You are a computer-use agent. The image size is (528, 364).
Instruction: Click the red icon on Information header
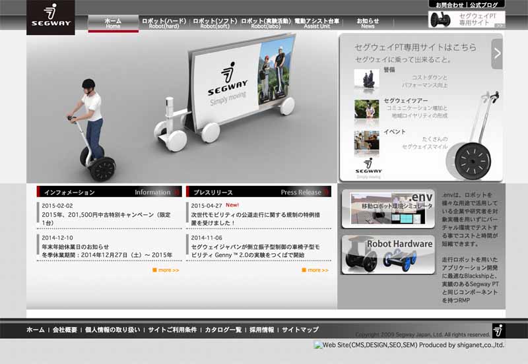pyautogui.click(x=176, y=192)
